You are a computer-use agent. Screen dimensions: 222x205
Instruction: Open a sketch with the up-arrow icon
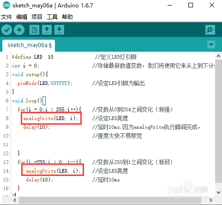[x=47, y=30]
